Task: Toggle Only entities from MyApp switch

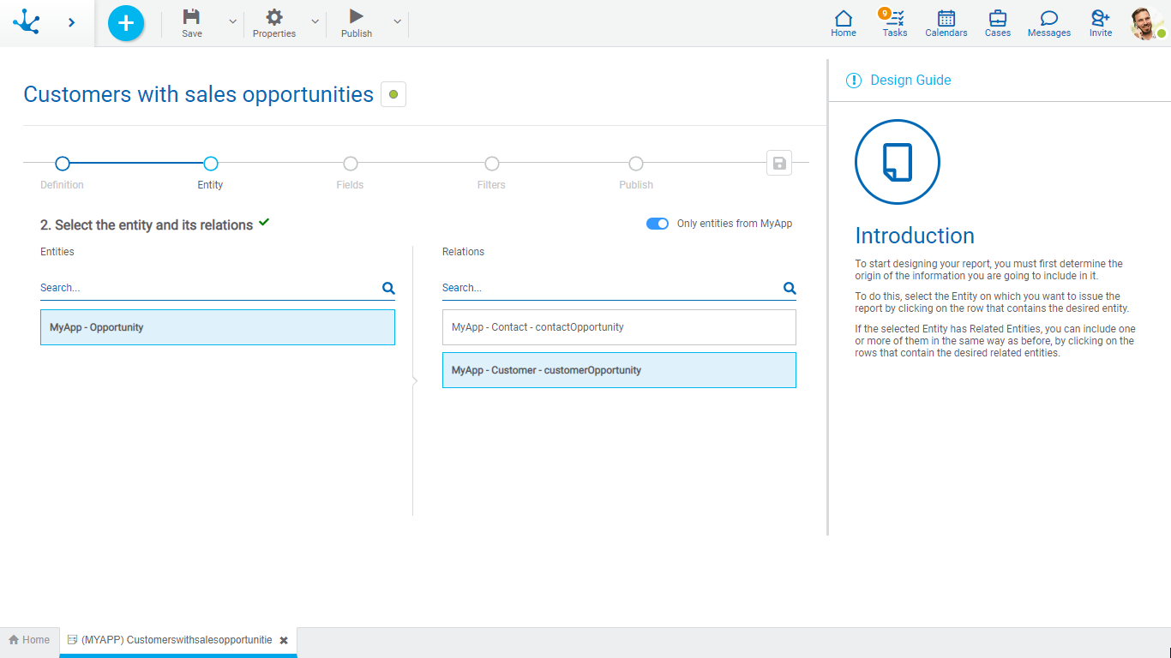Action: pos(658,224)
